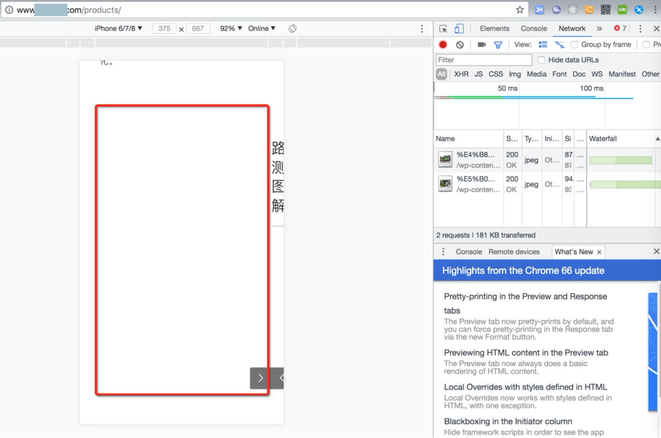661x438 pixels.
Task: Click the site info icon in address bar
Action: click(x=9, y=9)
